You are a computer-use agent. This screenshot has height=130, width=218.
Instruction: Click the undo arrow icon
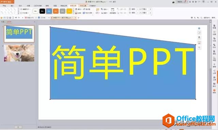coord(16,18)
